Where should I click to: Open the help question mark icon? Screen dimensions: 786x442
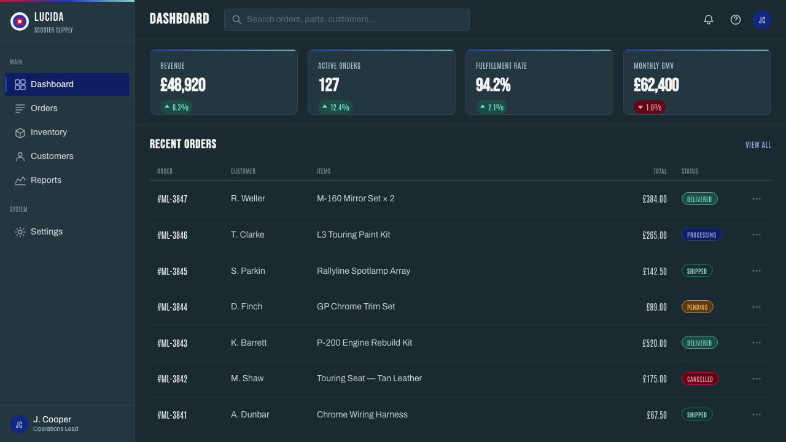[736, 20]
